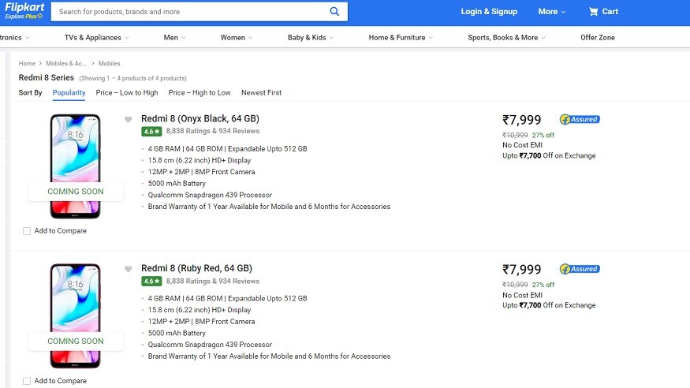
Task: Click Upto ₹7,700 Off on Exchange for Ruby Red
Action: point(549,305)
